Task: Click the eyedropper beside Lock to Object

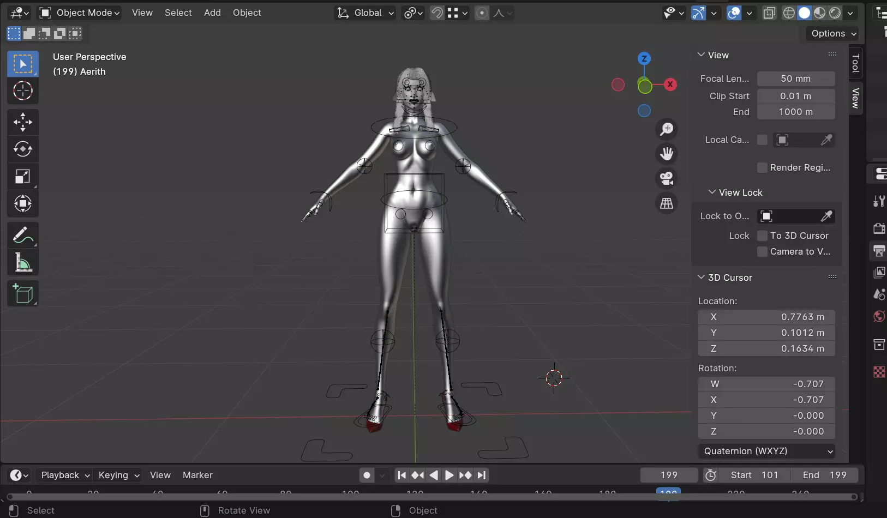Action: point(826,216)
